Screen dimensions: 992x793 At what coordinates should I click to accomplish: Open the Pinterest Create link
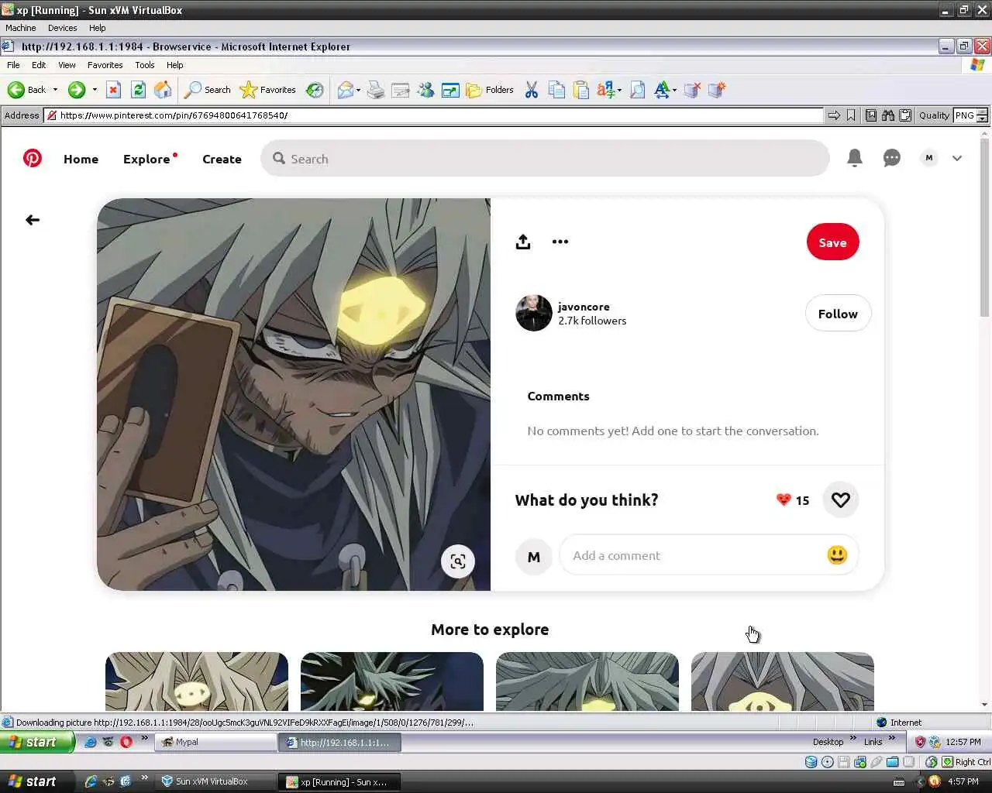222,159
